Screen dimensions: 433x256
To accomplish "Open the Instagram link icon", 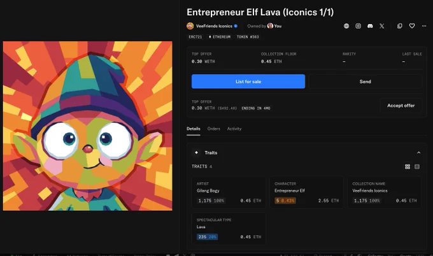I will (x=358, y=26).
